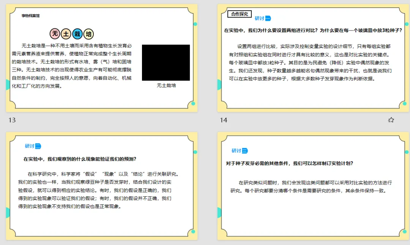Click the blue note icon above the 制订实验计划 question
This screenshot has height=245, width=410.
[x=245, y=151]
